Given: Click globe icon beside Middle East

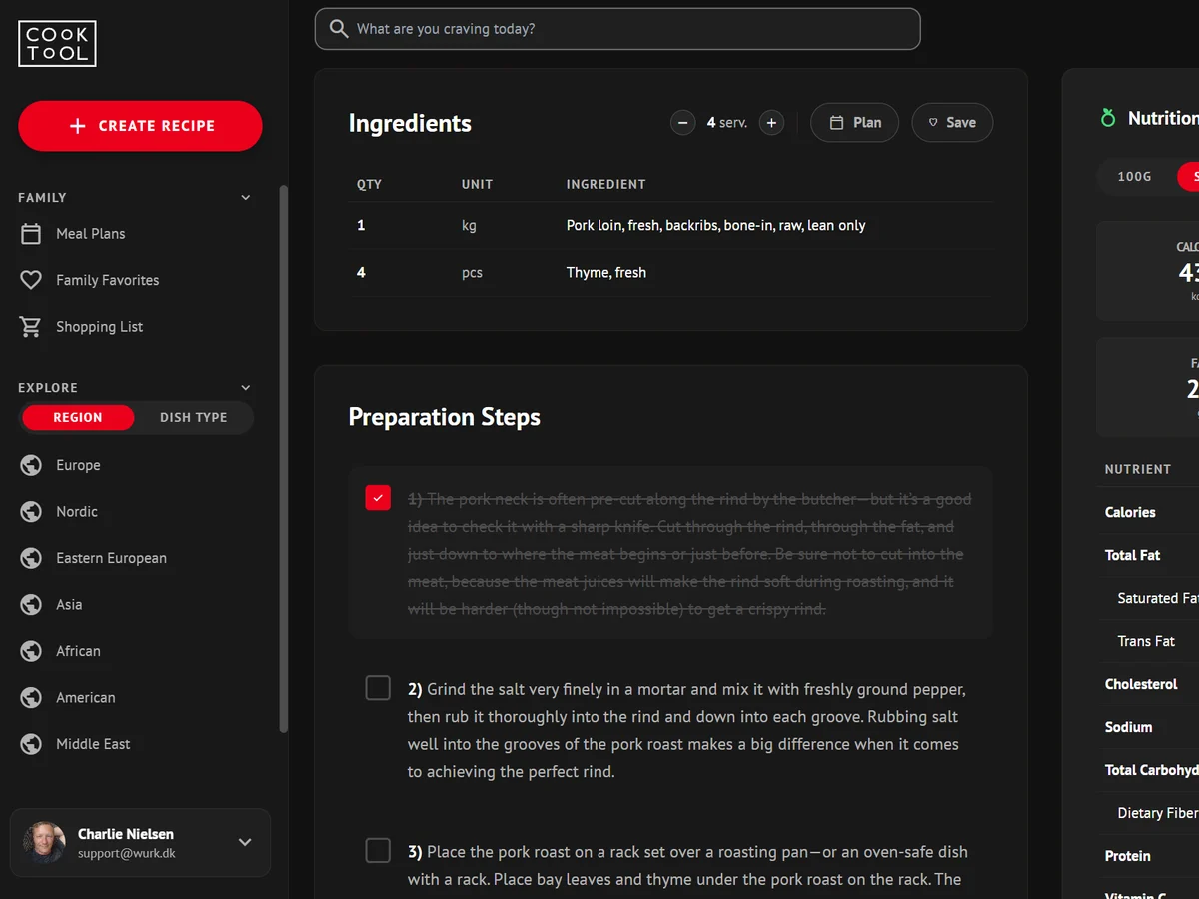Looking at the screenshot, I should pyautogui.click(x=31, y=744).
